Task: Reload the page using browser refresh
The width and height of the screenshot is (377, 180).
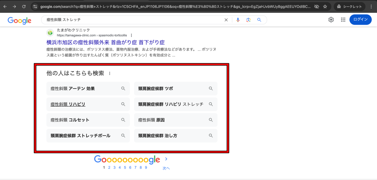Action: point(24,6)
